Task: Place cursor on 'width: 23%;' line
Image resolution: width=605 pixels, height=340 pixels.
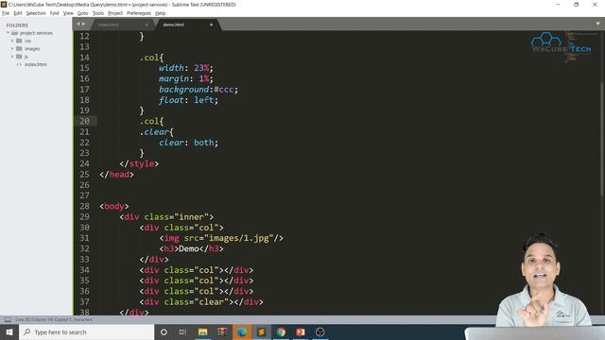Action: 185,68
